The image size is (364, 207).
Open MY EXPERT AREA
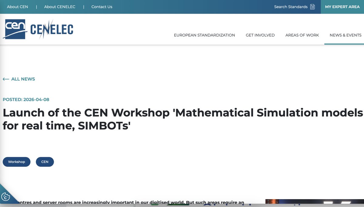click(342, 7)
